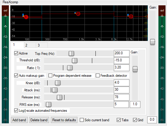Click the RMS size value field 5
This screenshot has height=126, width=167.
121,104
